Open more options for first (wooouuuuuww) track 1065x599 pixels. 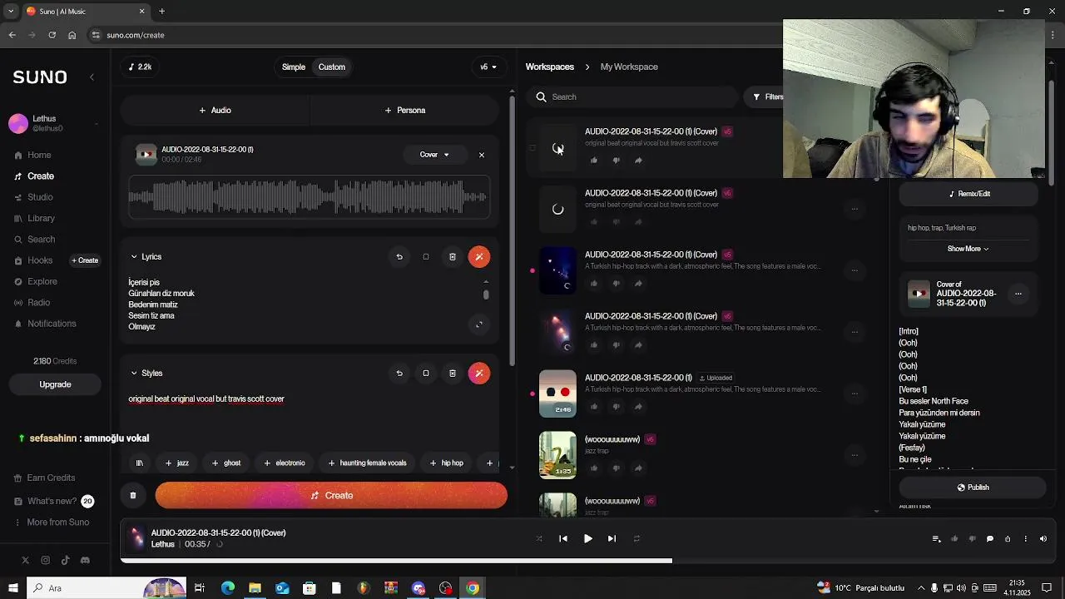[x=854, y=454]
